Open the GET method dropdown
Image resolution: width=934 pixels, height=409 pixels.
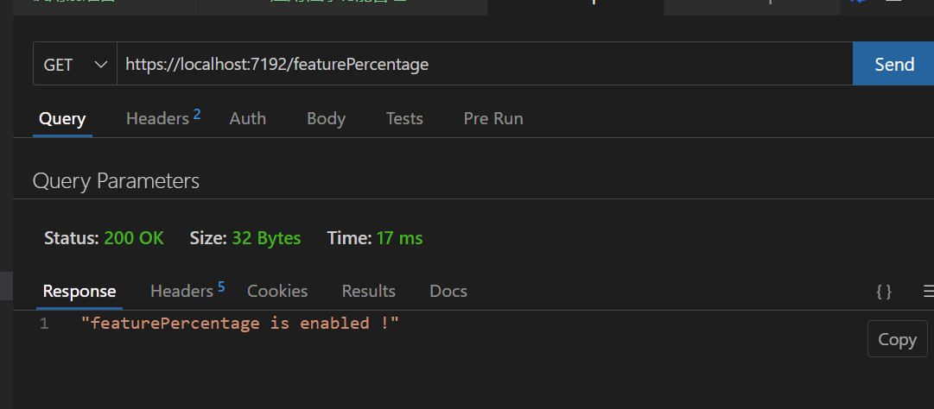[75, 64]
